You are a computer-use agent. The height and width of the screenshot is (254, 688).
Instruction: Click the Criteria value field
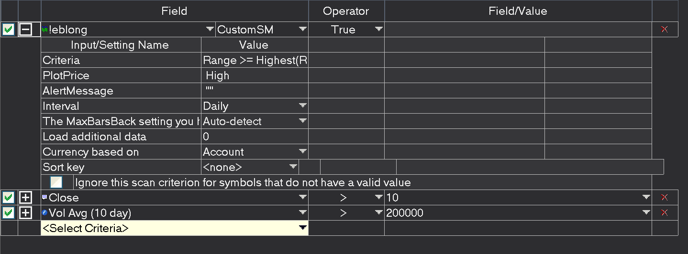pyautogui.click(x=255, y=60)
